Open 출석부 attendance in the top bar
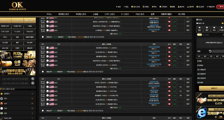This screenshot has width=224, height=120. pos(181,7)
